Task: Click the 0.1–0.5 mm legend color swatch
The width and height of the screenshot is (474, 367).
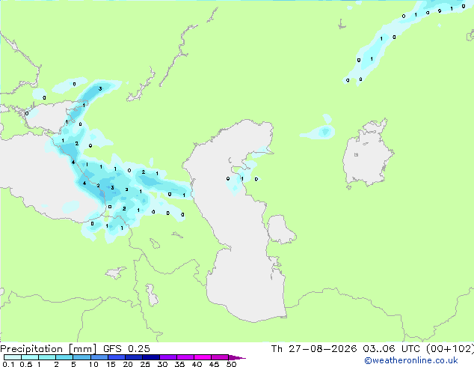Action: tap(13, 357)
